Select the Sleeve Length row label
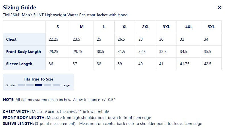 19,64
